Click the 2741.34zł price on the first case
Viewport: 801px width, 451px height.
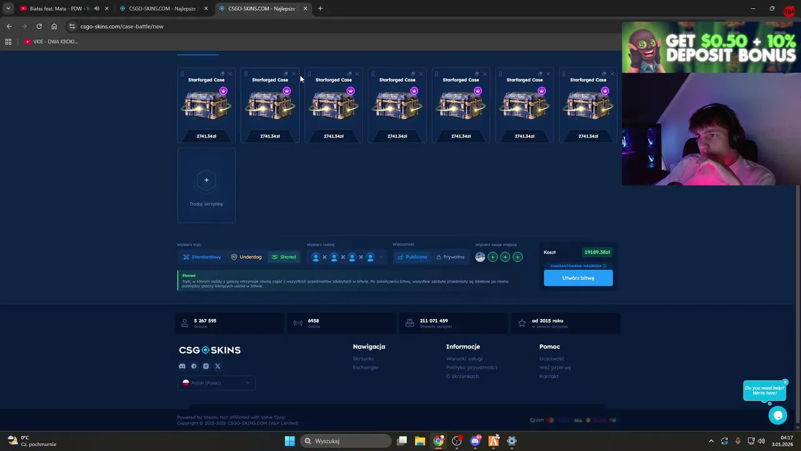(x=207, y=136)
